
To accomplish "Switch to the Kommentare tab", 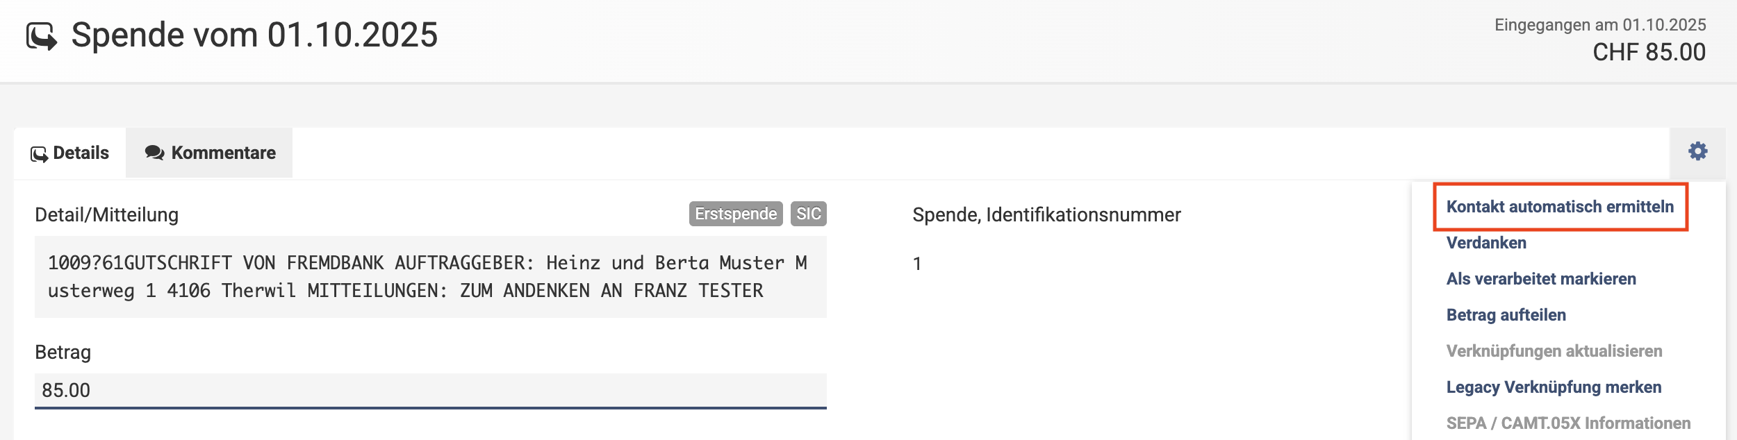I will (x=209, y=153).
